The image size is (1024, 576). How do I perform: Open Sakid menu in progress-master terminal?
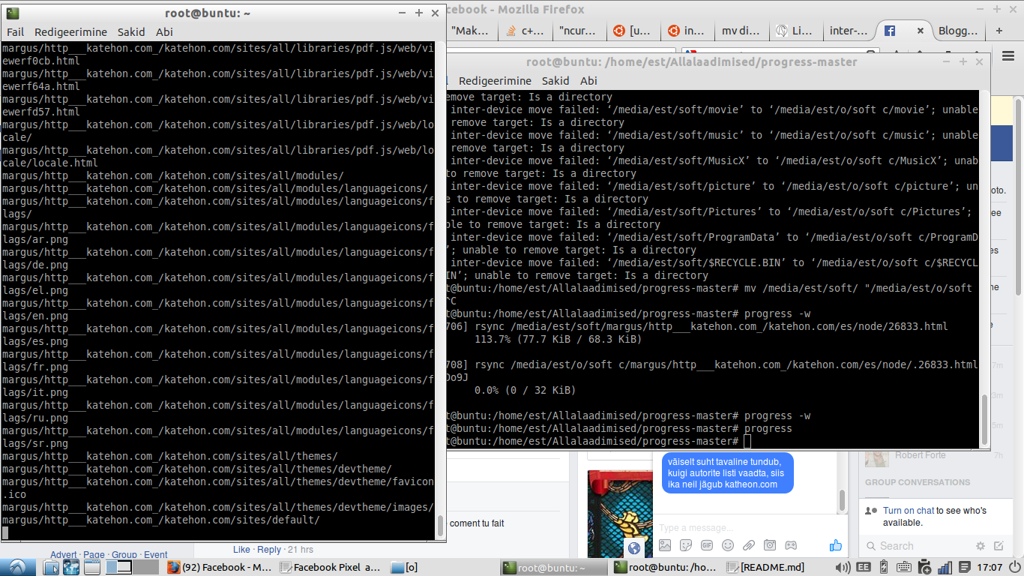coord(556,81)
